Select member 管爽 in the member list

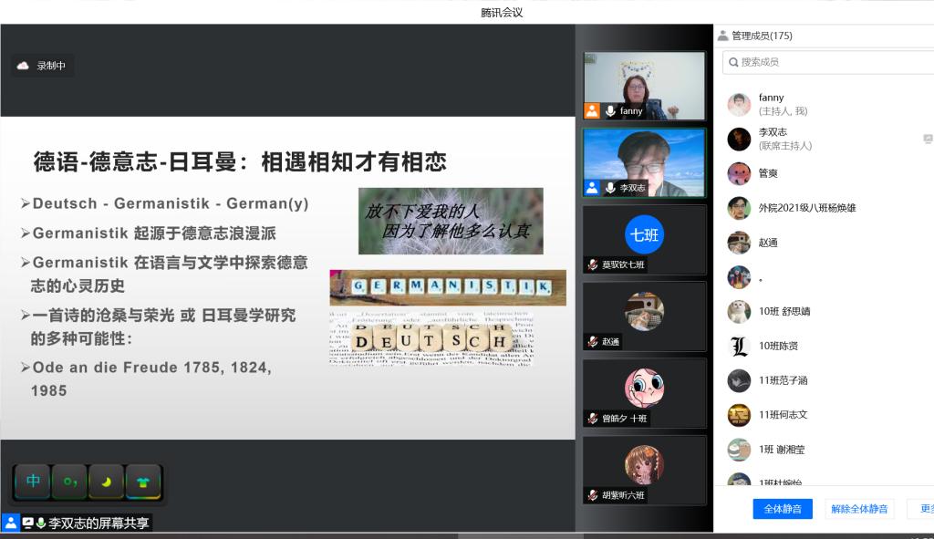(768, 173)
